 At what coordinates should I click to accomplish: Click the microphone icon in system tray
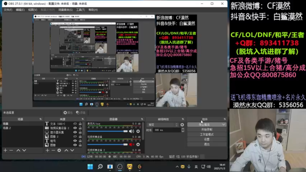(x=189, y=167)
